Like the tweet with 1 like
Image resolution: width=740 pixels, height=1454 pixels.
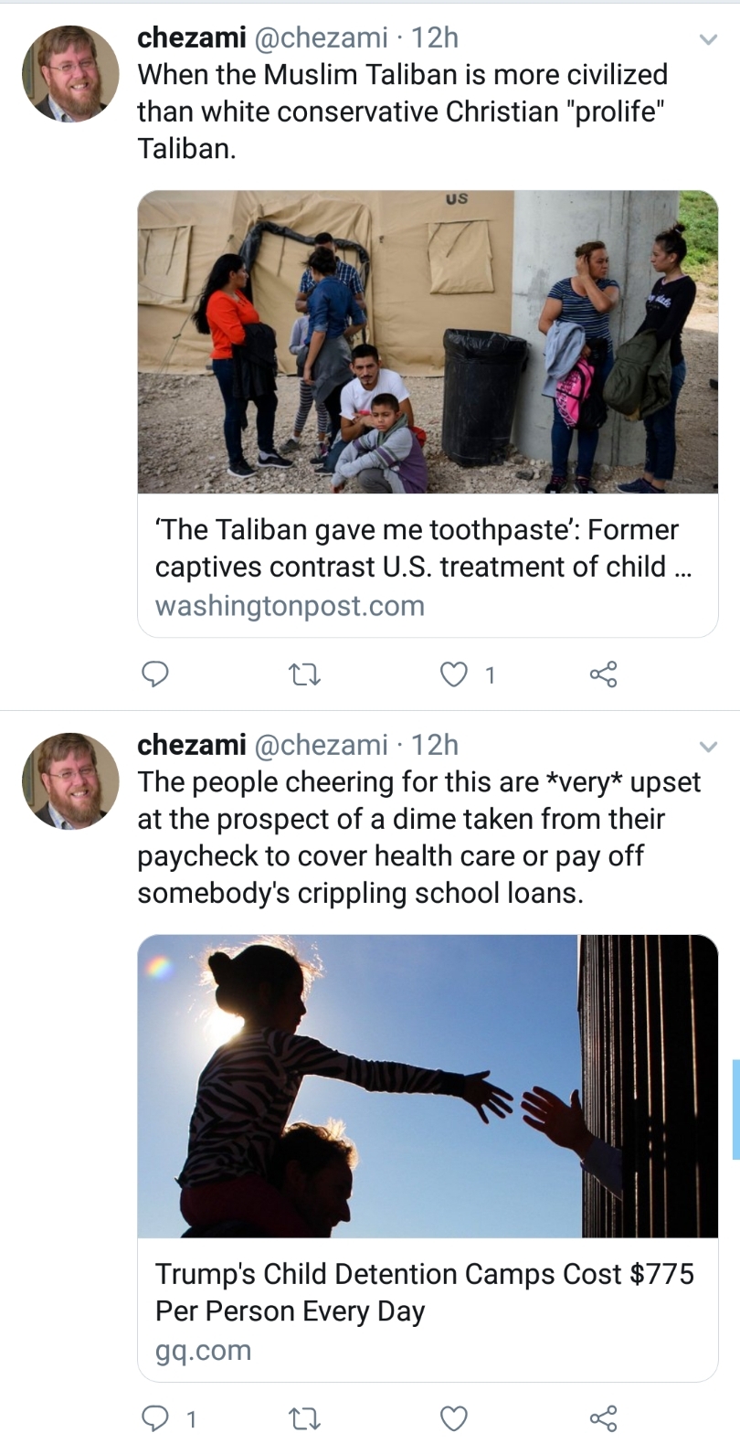tap(454, 675)
